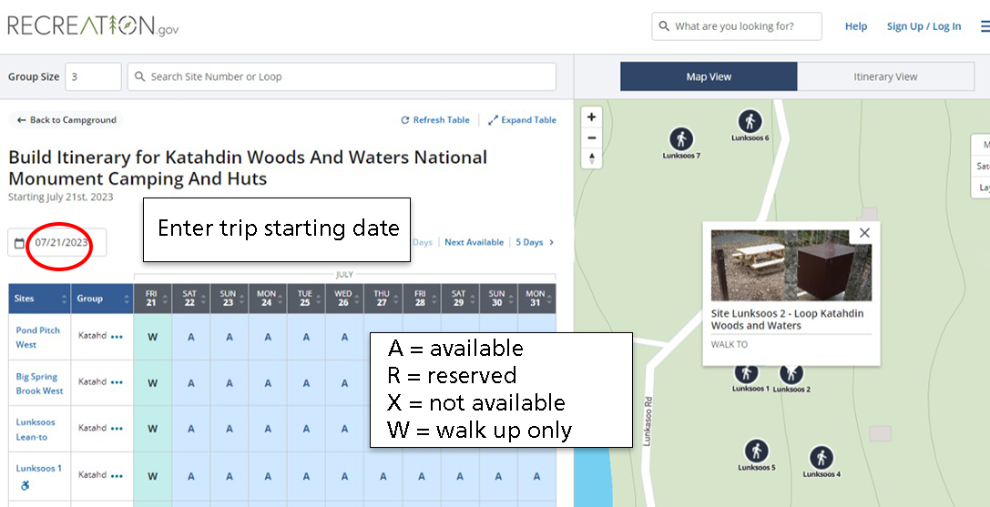Click the accessibility icon under Lunksoos 1
This screenshot has width=990, height=507.
26,486
